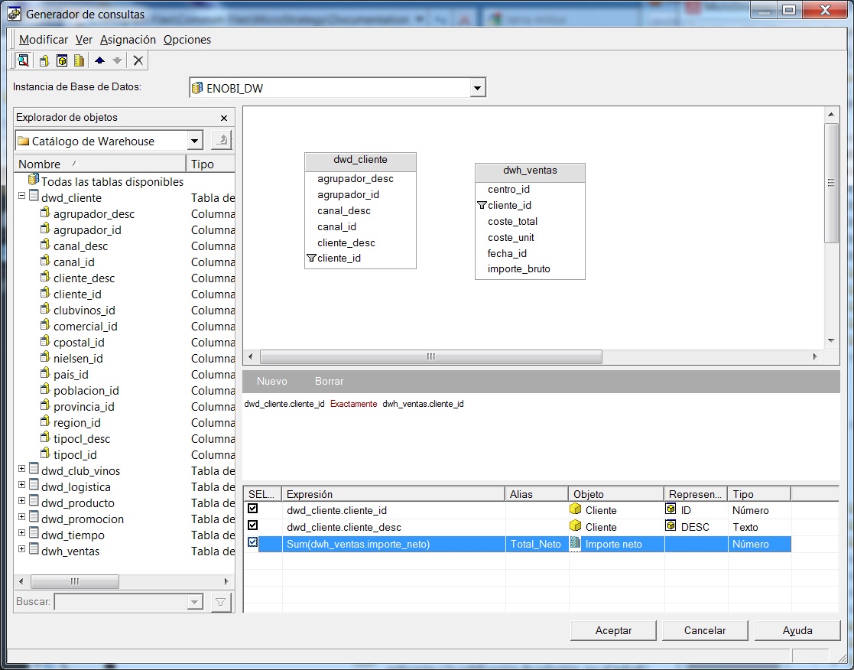Image resolution: width=854 pixels, height=670 pixels.
Task: Expand the dwd_producto table tree node
Action: [21, 502]
